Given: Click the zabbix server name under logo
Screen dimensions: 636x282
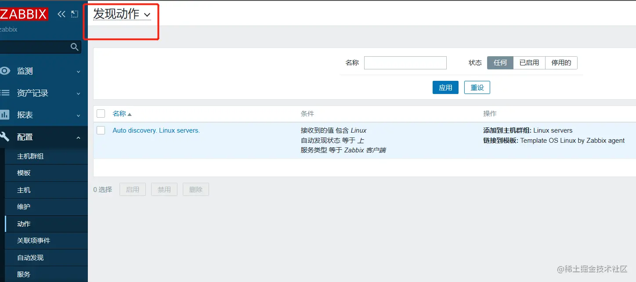Looking at the screenshot, I should [x=9, y=29].
